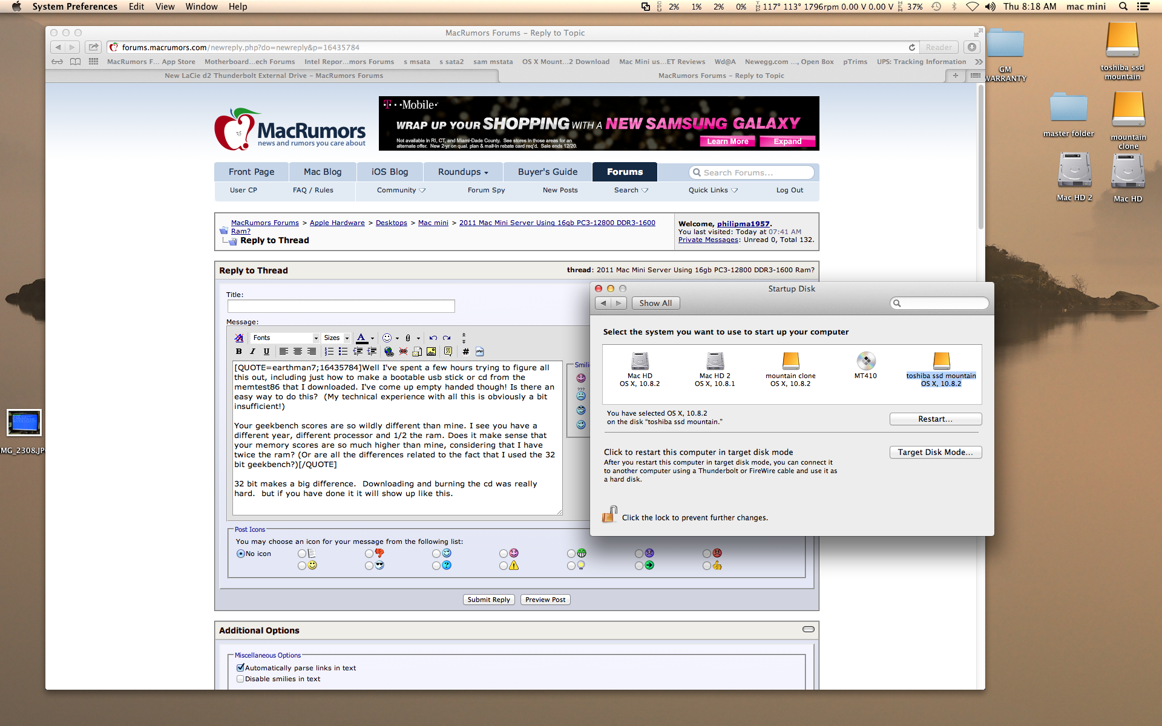Image resolution: width=1162 pixels, height=726 pixels.
Task: Click the lock to prevent changes
Action: (x=609, y=514)
